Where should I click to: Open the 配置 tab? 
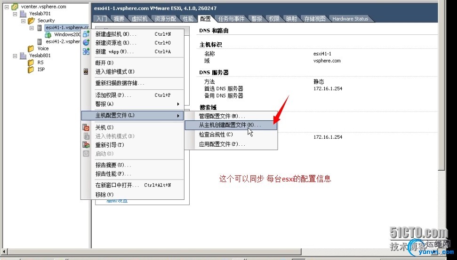click(206, 19)
